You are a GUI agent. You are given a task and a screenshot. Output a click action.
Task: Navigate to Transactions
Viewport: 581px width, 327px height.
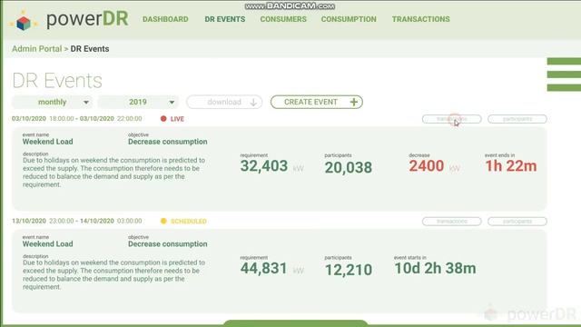421,19
